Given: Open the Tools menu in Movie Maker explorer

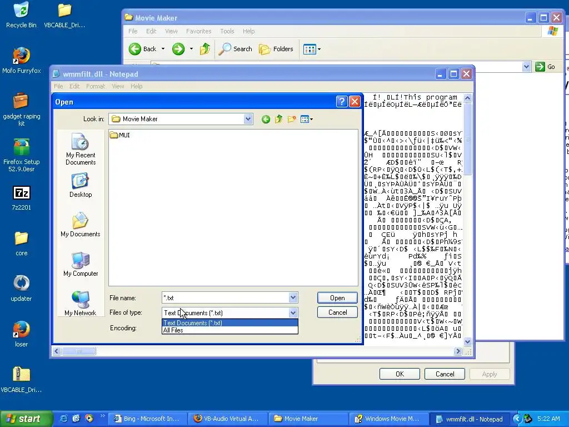Looking at the screenshot, I should [x=227, y=31].
